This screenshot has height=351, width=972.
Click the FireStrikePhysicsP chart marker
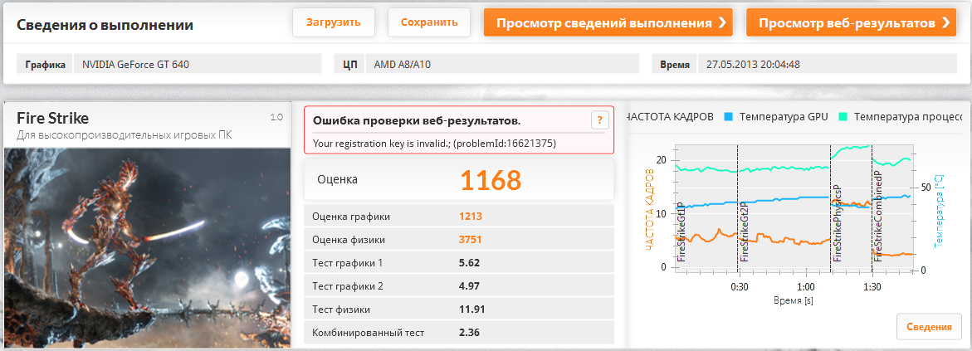[837, 222]
